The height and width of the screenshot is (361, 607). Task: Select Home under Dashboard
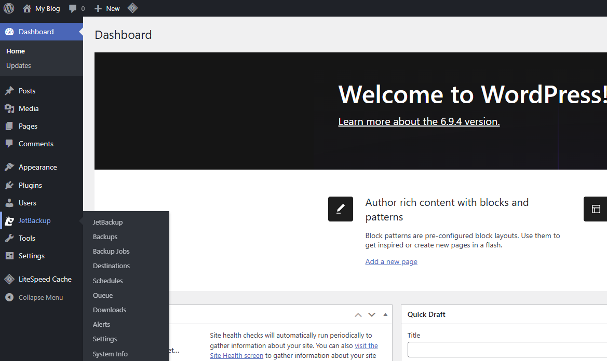pos(16,51)
